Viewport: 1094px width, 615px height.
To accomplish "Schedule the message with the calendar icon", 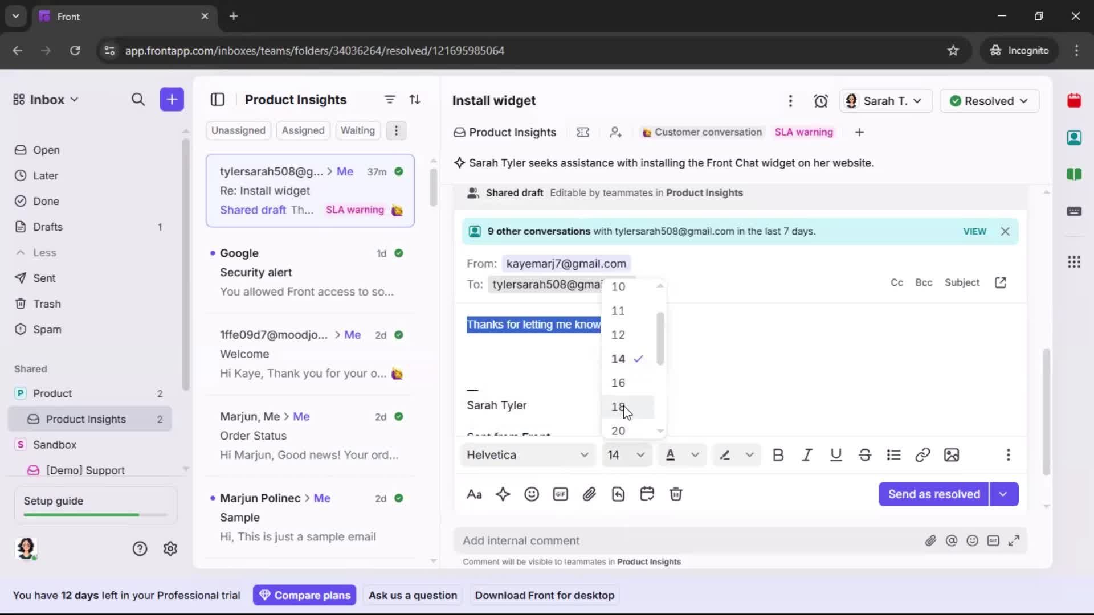I will click(647, 494).
